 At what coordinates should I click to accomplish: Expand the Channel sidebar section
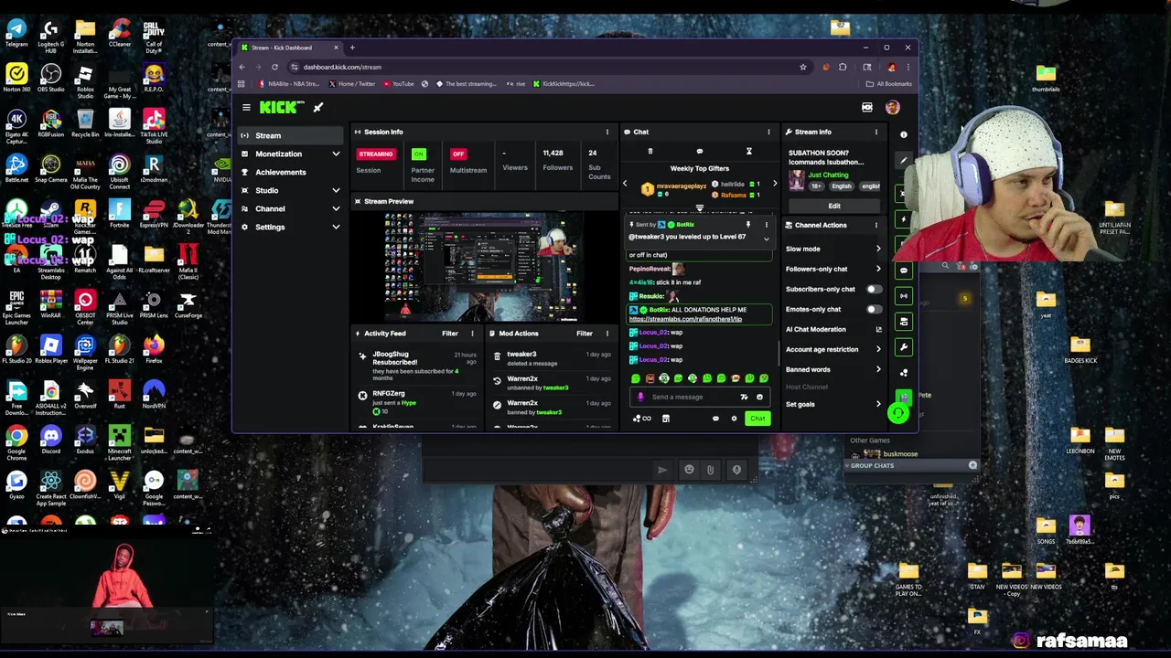(x=336, y=209)
